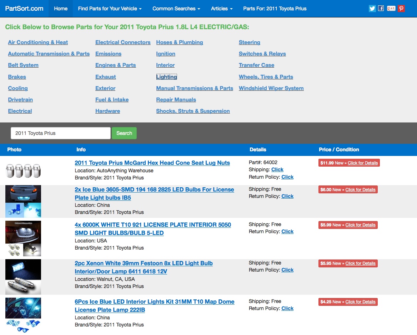The height and width of the screenshot is (335, 417).
Task: Click the Facebook icon in header
Action: coord(381,9)
